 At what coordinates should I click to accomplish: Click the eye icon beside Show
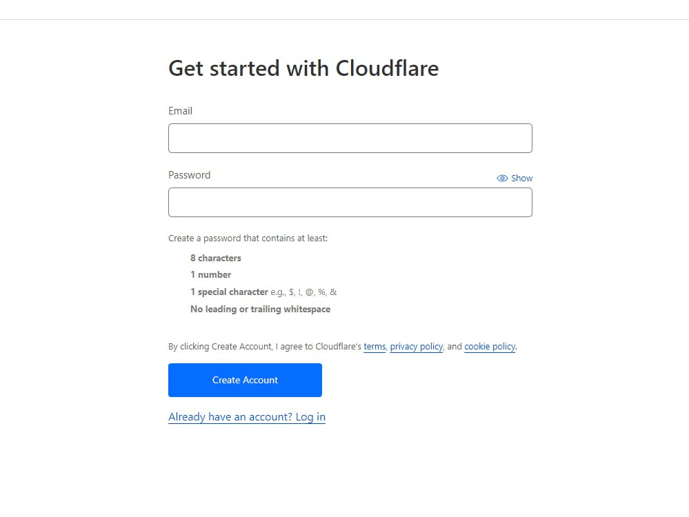[x=502, y=178]
